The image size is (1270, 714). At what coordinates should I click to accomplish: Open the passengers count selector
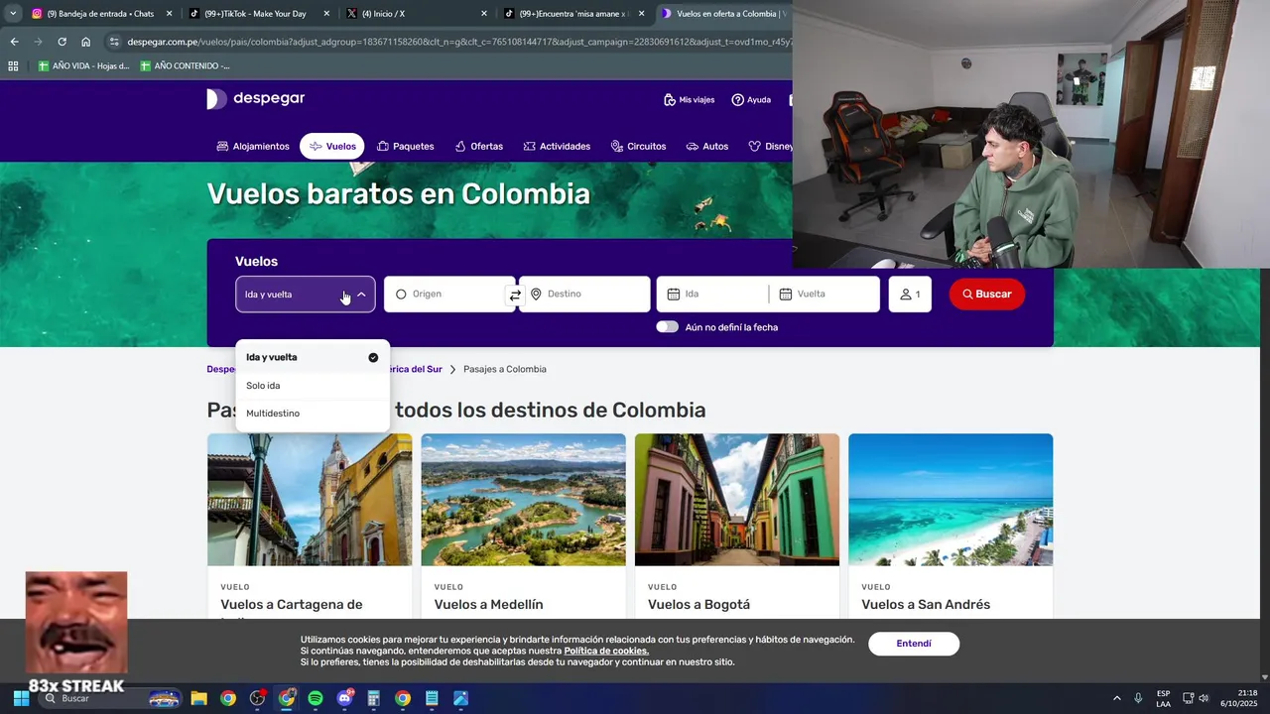click(910, 295)
